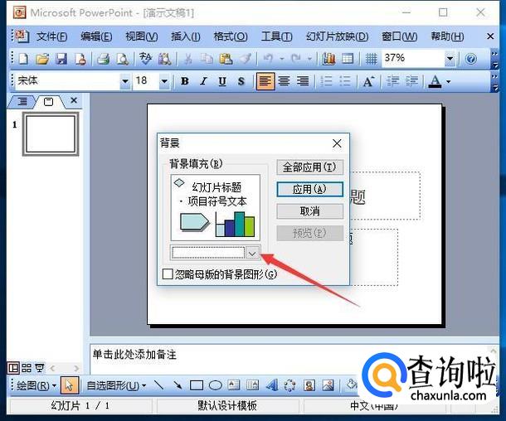The height and width of the screenshot is (421, 506).
Task: Click the notes area to add notes
Action: 226,359
